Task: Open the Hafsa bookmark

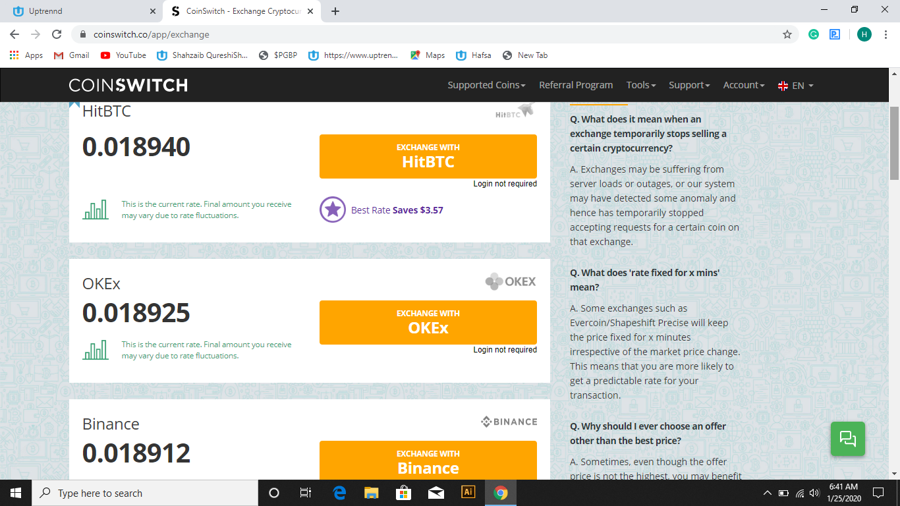Action: (x=474, y=55)
